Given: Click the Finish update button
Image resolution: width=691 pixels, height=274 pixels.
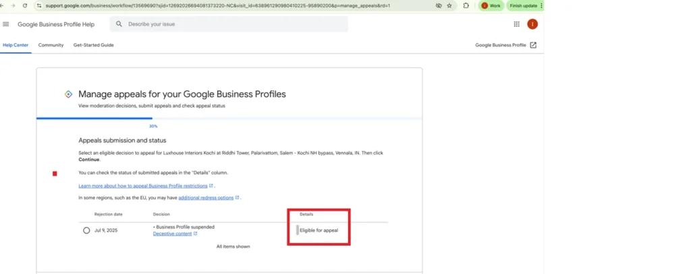Looking at the screenshot, I should click(x=524, y=5).
